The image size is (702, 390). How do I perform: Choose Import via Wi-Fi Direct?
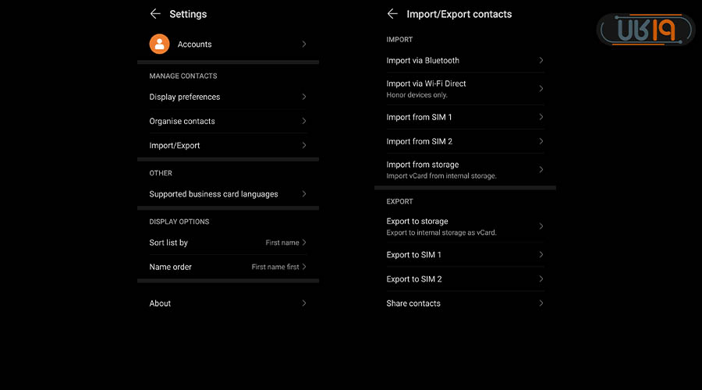point(427,88)
